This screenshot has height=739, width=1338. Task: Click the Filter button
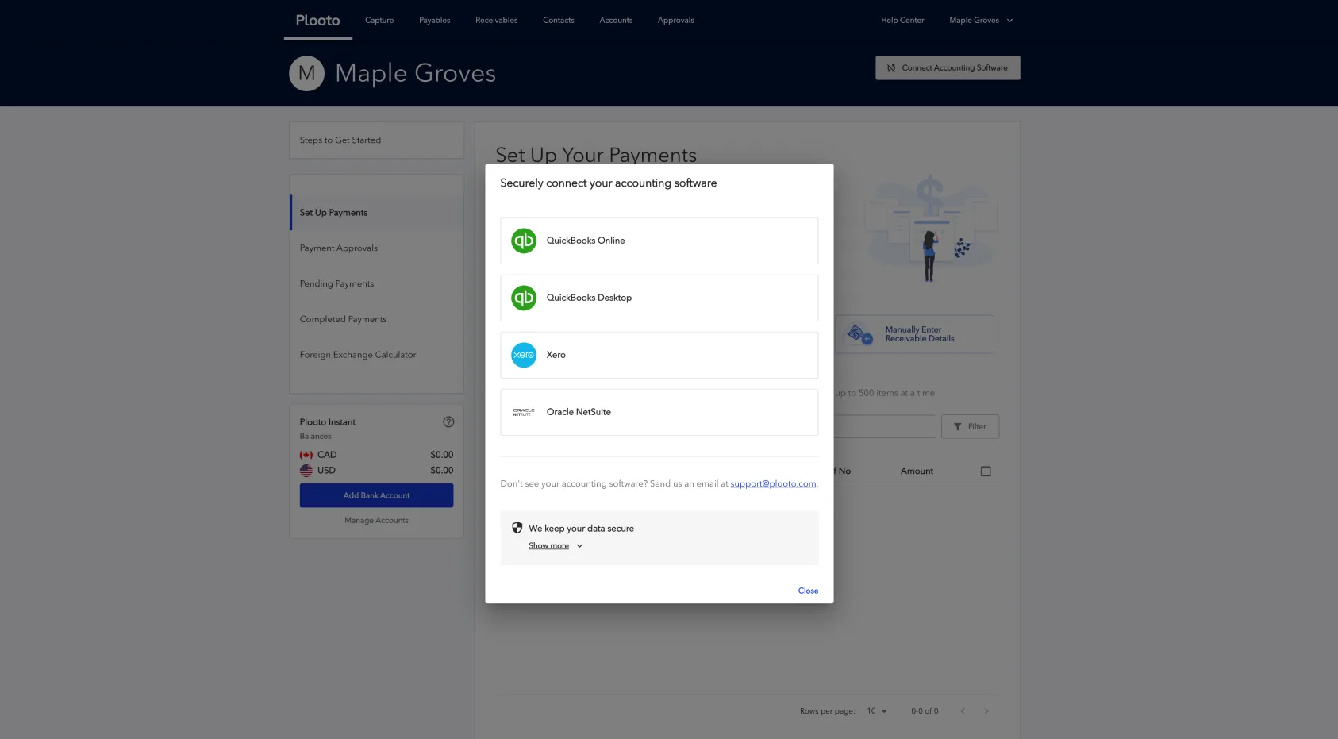[x=970, y=427]
